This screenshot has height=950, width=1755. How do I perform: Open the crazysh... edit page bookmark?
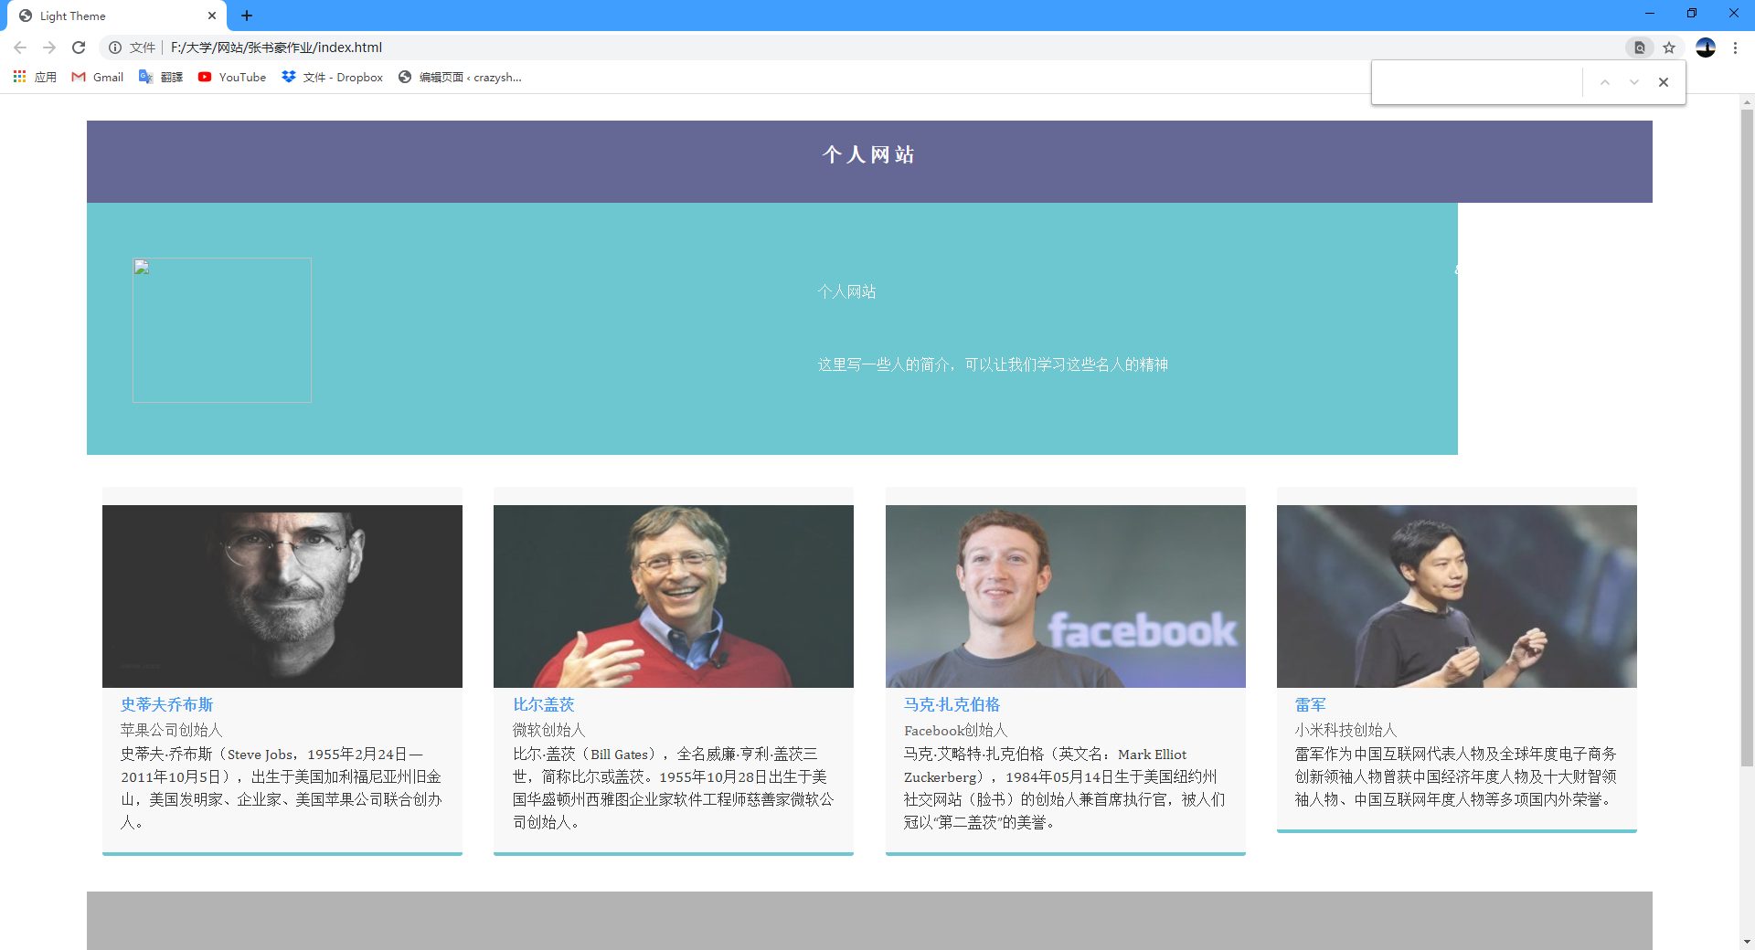(460, 78)
